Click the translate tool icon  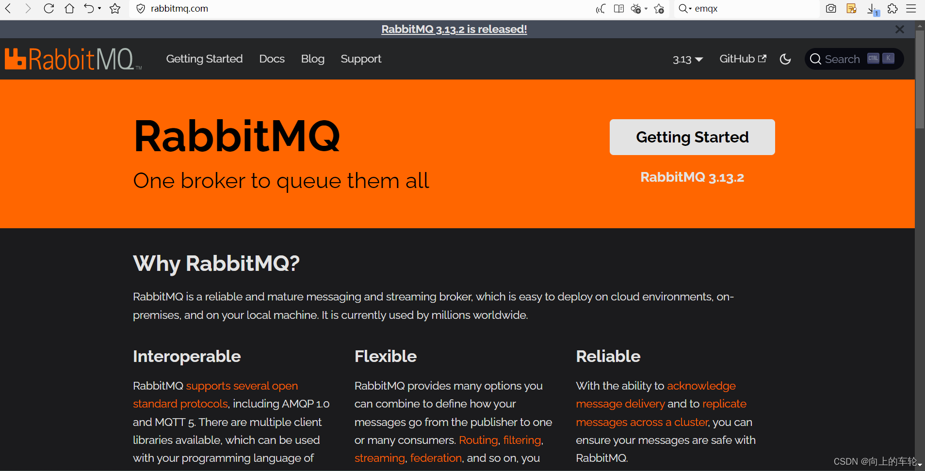tap(635, 9)
